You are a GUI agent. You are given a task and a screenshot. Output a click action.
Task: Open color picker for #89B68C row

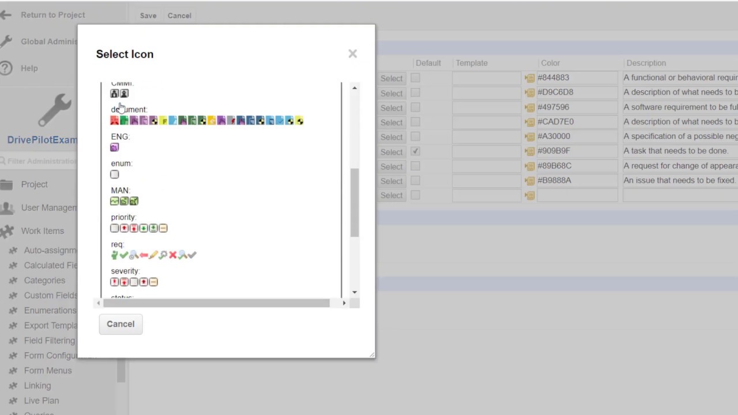tap(530, 166)
